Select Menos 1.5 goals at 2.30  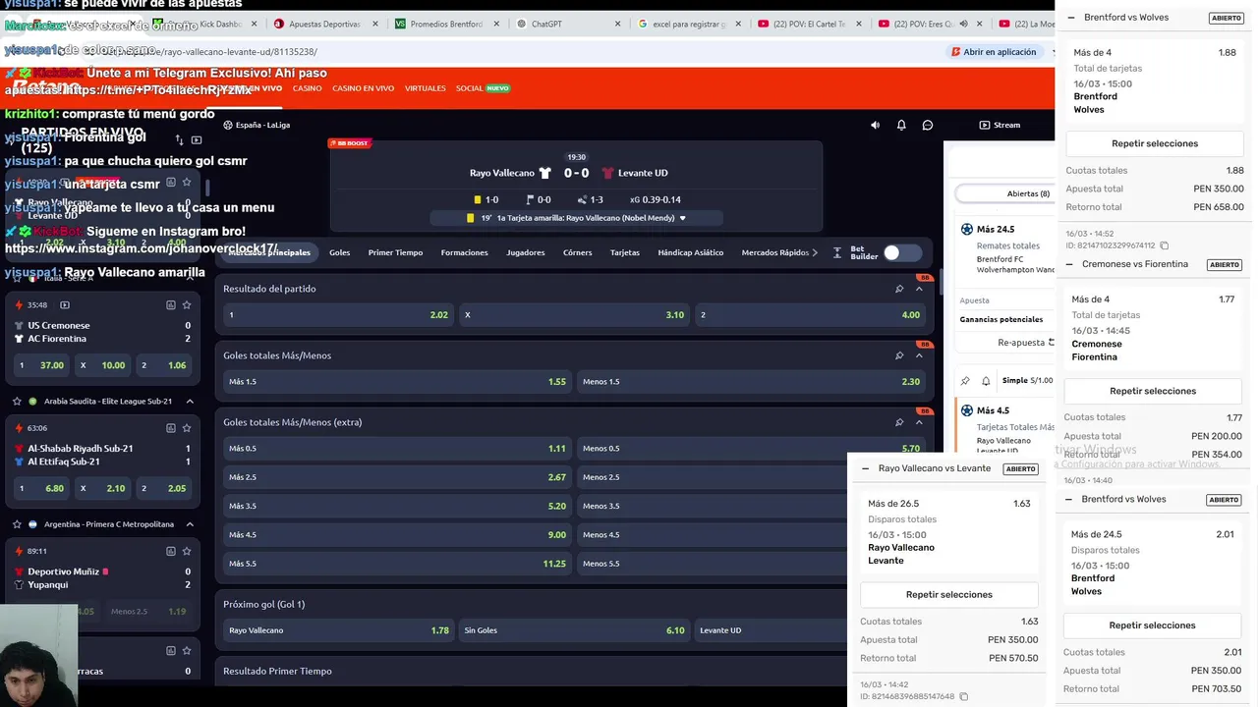(x=751, y=382)
